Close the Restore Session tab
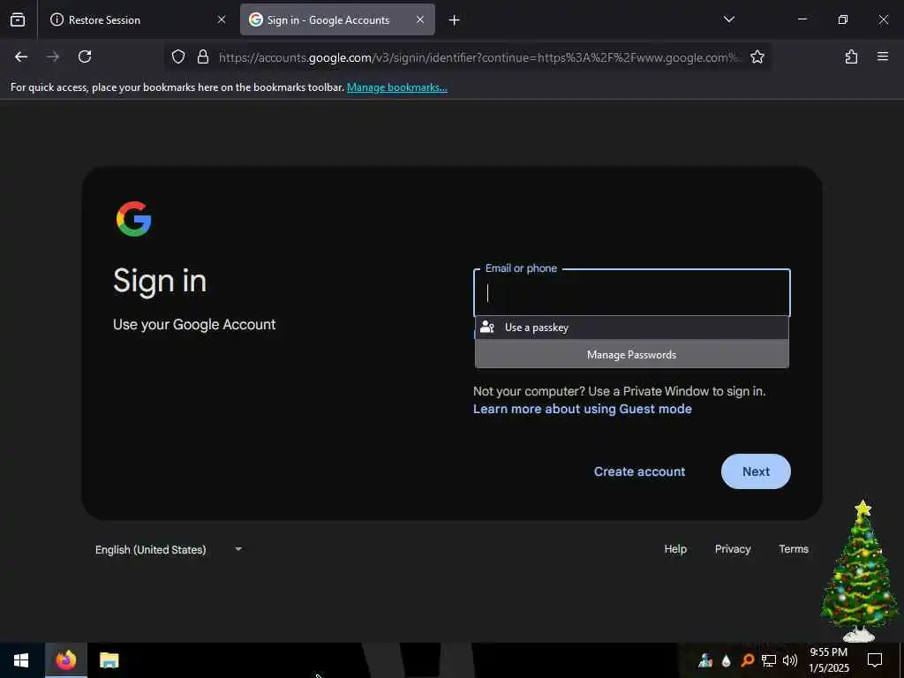 (x=222, y=19)
